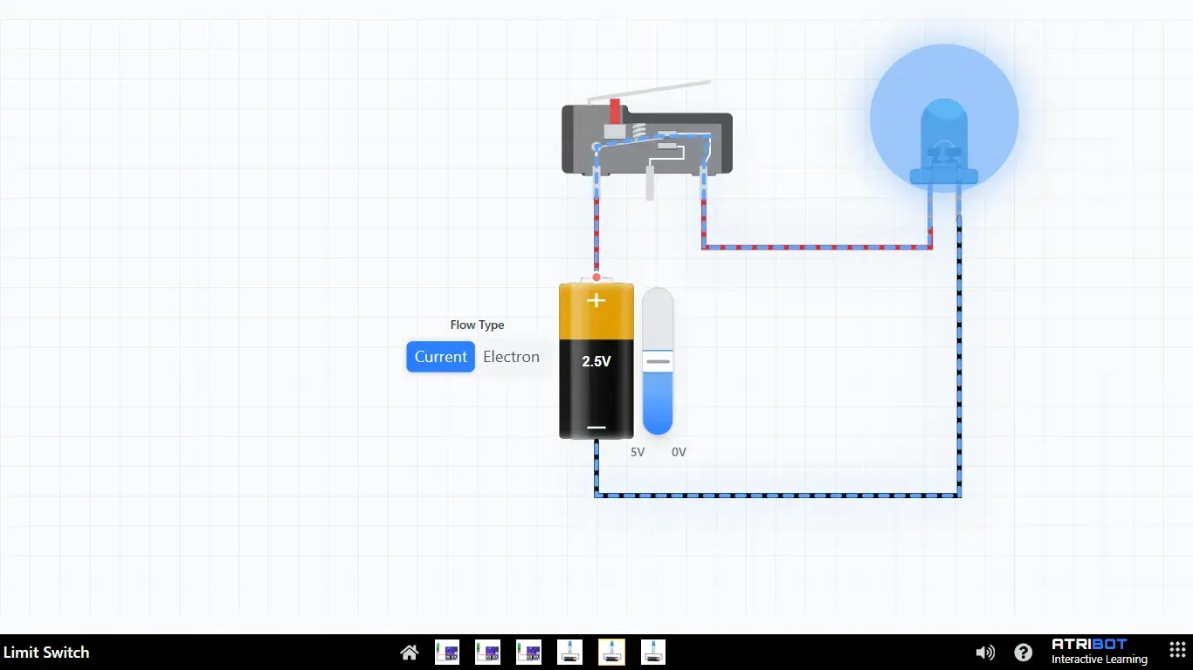Click the Limit Switch title text
Screen dimensions: 1193x670
(46, 652)
